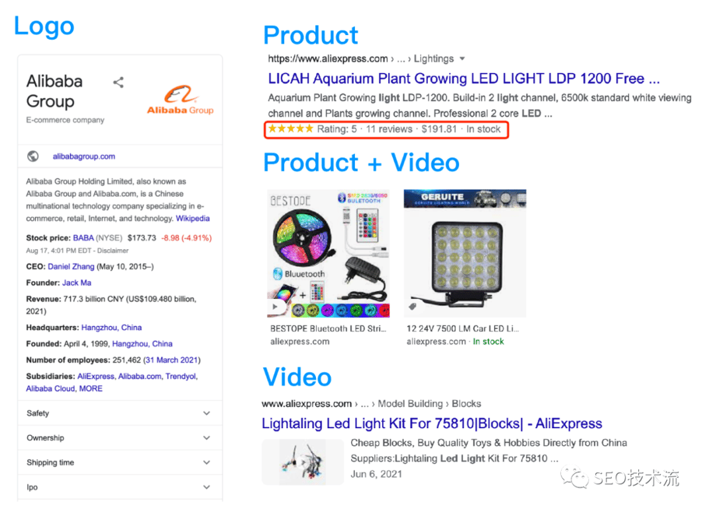702x509 pixels.
Task: Expand the Ownership section
Action: click(x=120, y=438)
